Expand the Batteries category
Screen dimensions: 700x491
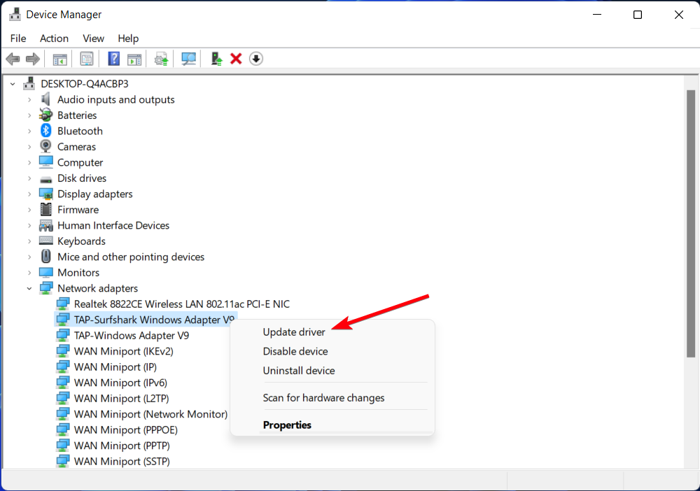[x=29, y=115]
